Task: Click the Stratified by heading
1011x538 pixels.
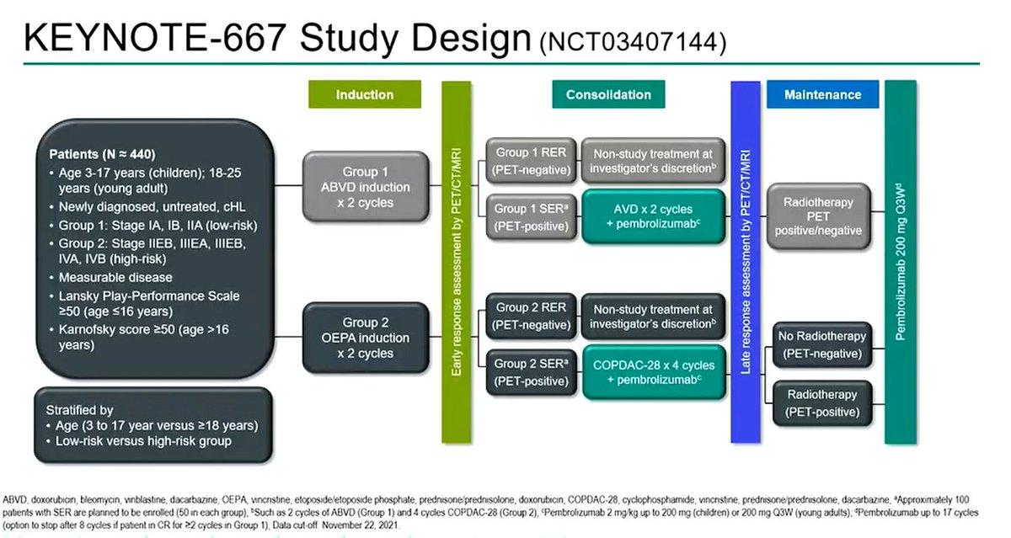Action: tap(78, 410)
